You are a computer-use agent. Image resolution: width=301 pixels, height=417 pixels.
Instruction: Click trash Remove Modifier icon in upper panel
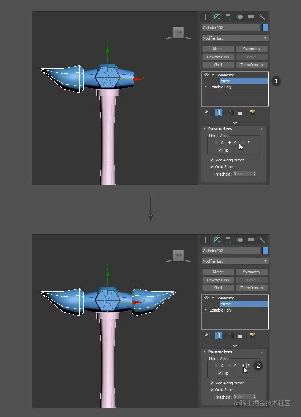tap(240, 113)
